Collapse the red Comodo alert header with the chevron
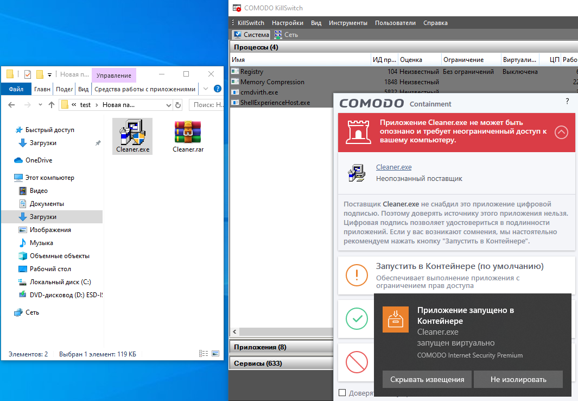The image size is (578, 401). coord(561,132)
